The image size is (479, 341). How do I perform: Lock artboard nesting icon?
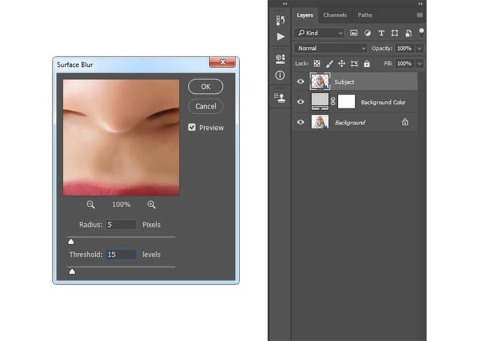pos(354,63)
